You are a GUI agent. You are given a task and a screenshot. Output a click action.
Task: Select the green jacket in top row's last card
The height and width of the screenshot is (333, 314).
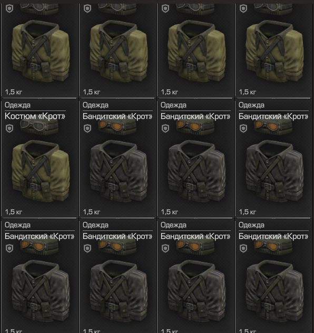(x=274, y=51)
